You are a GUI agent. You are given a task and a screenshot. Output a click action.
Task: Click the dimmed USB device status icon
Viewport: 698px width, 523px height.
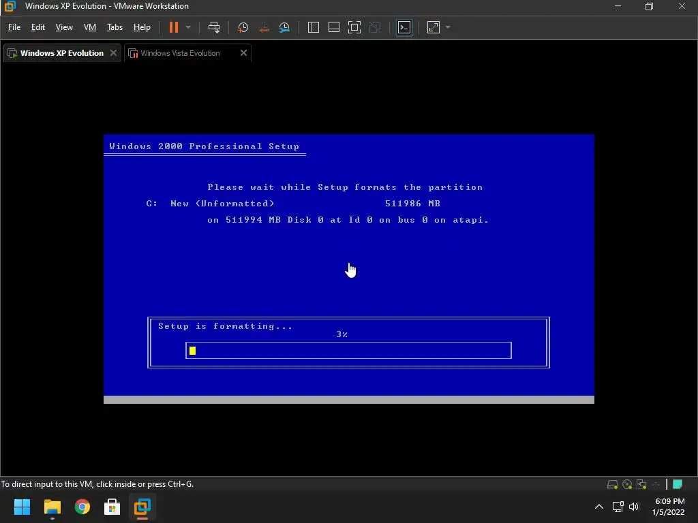[x=656, y=484]
